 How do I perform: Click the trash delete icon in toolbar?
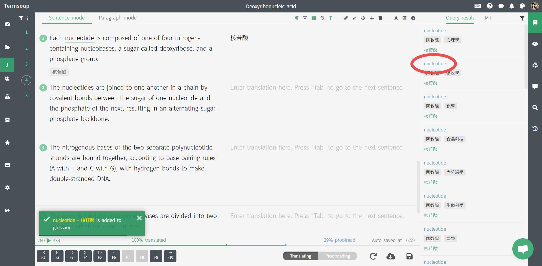click(x=380, y=18)
